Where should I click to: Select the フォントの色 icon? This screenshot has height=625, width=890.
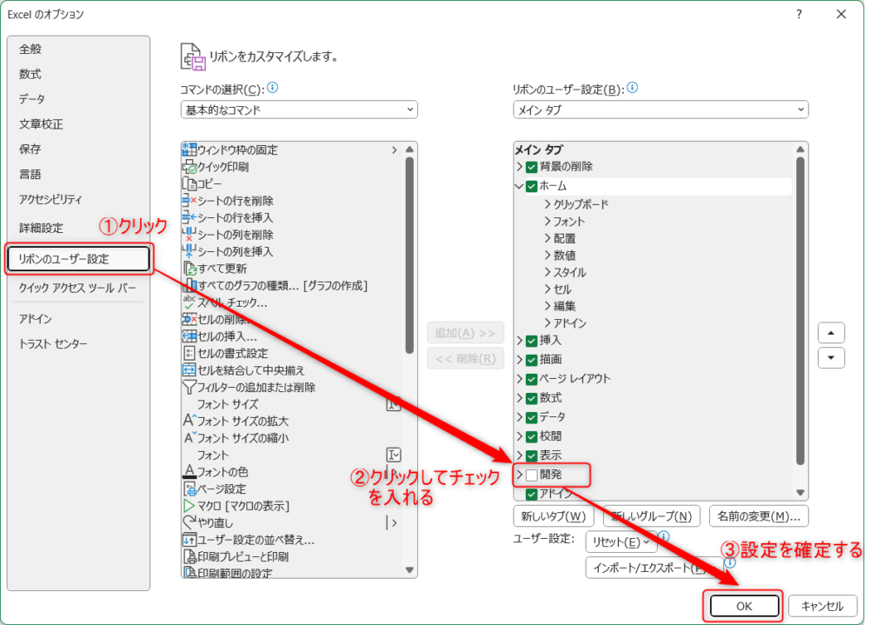click(x=189, y=472)
